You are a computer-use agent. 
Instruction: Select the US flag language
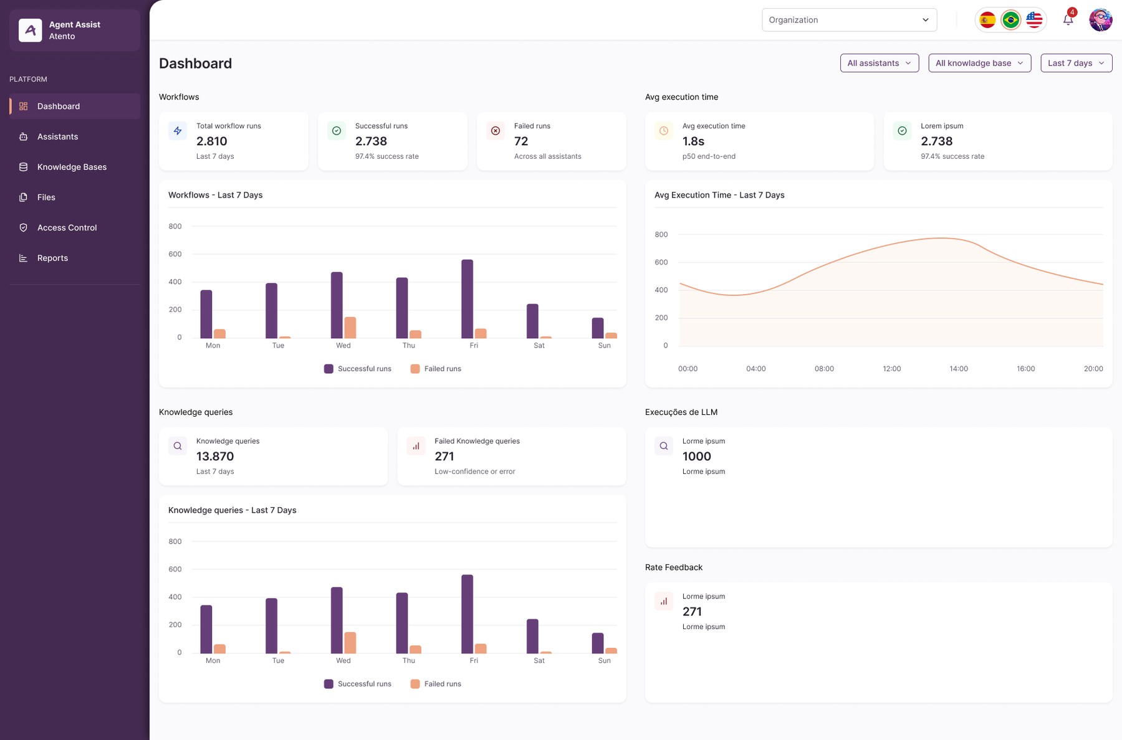1034,20
